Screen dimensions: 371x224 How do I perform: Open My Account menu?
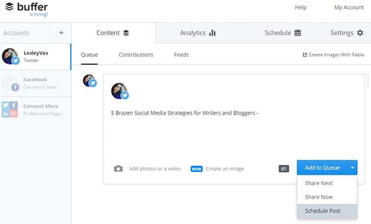pos(349,7)
